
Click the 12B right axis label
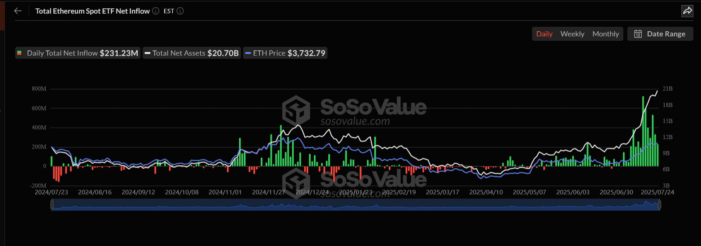pyautogui.click(x=667, y=137)
